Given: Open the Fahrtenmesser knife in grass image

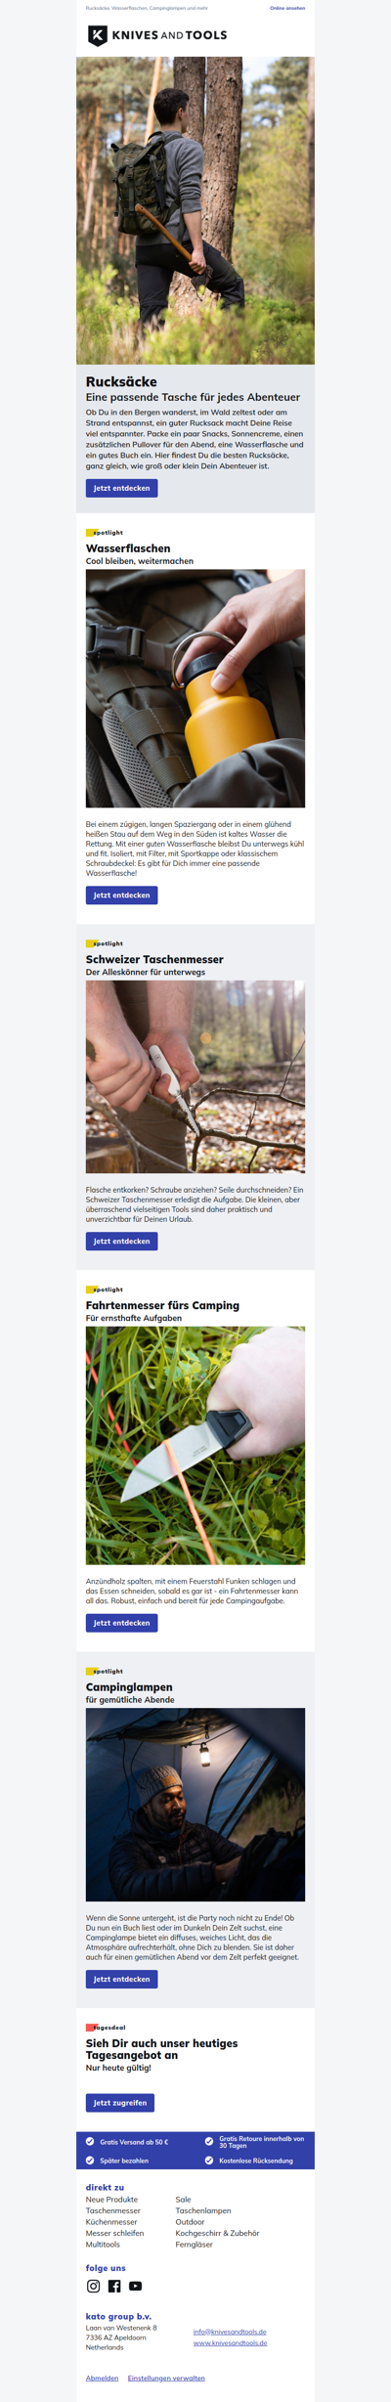Looking at the screenshot, I should tap(195, 1445).
